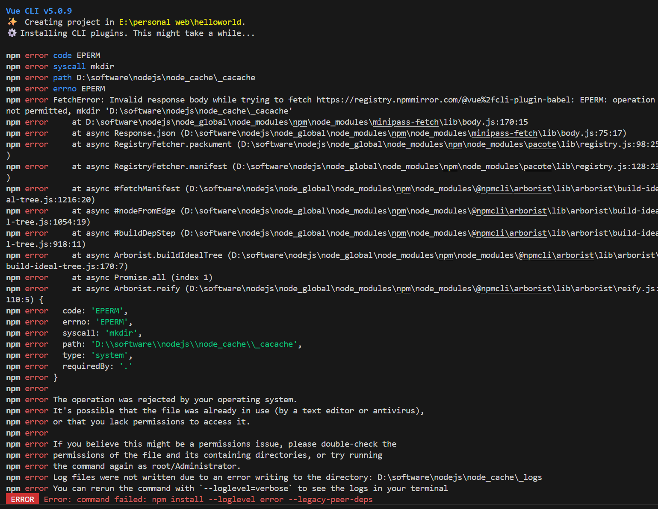Click the #nodeFromEdge stack trace line
The image size is (658, 509).
pos(332,211)
